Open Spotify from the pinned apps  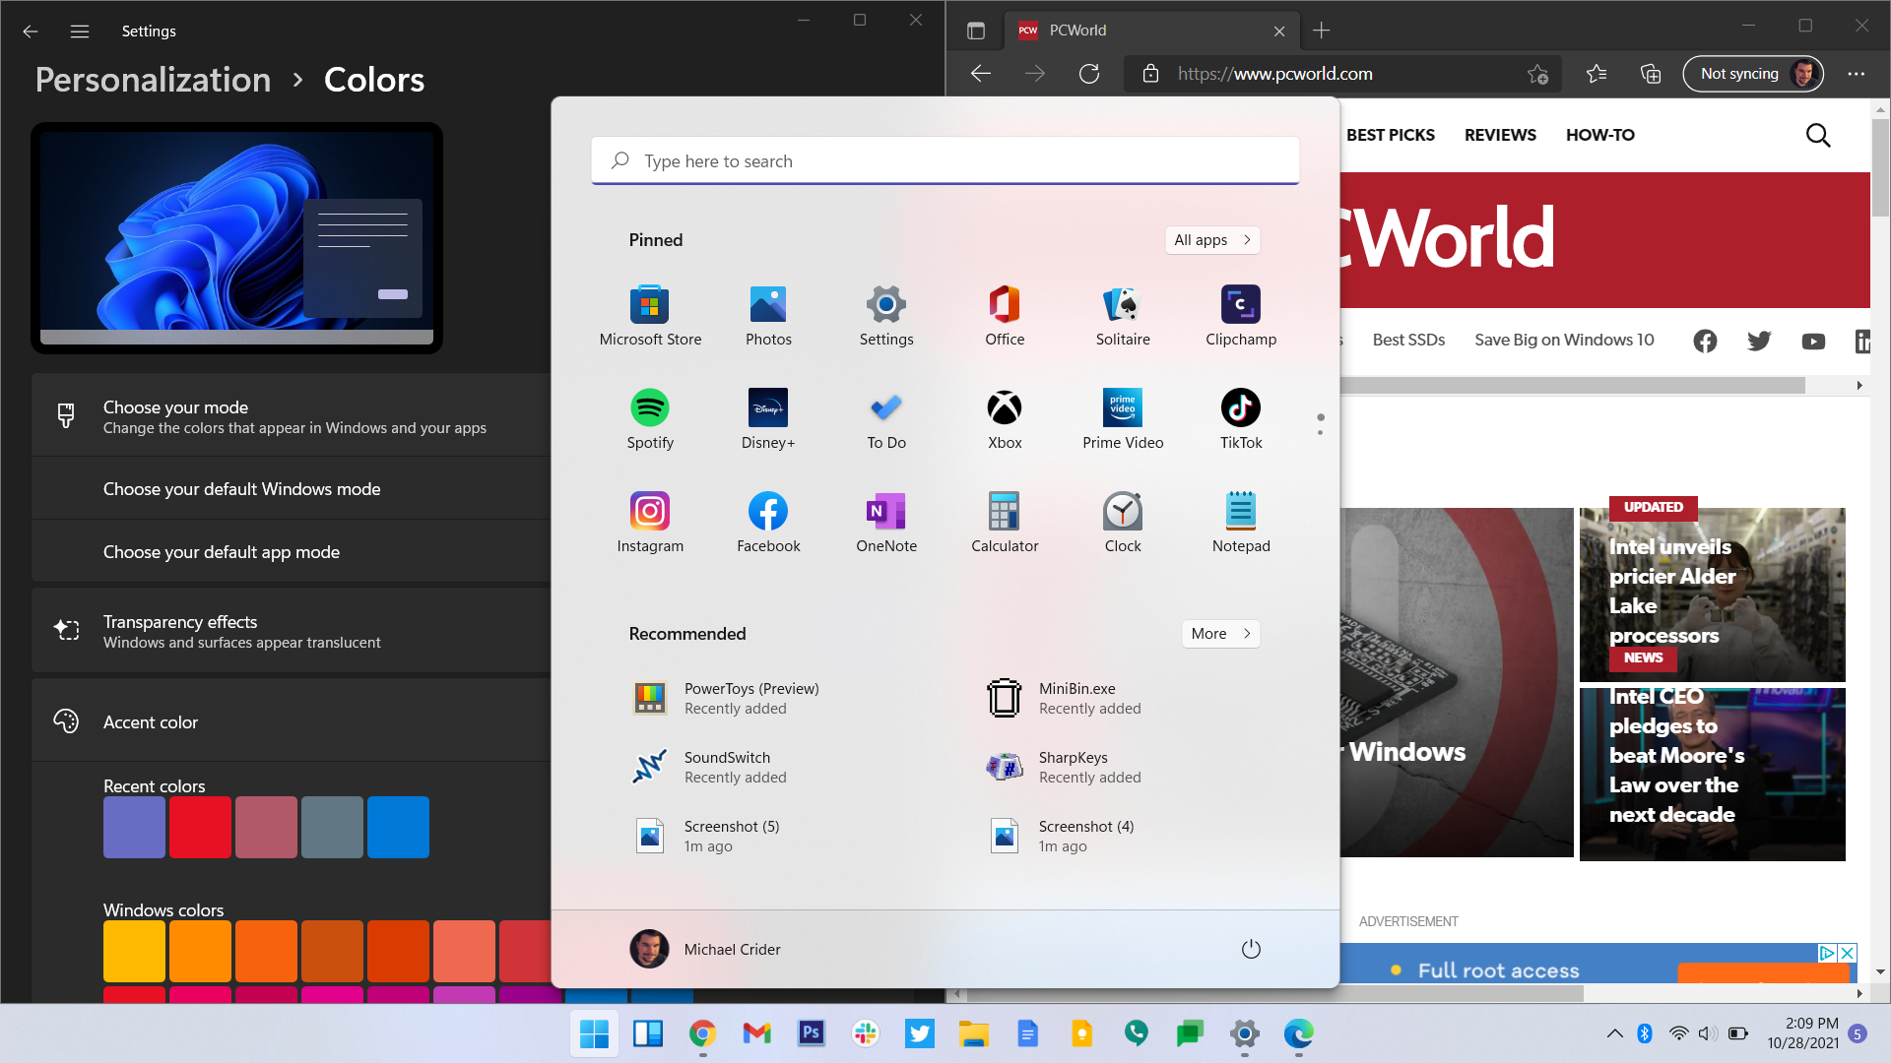click(650, 418)
